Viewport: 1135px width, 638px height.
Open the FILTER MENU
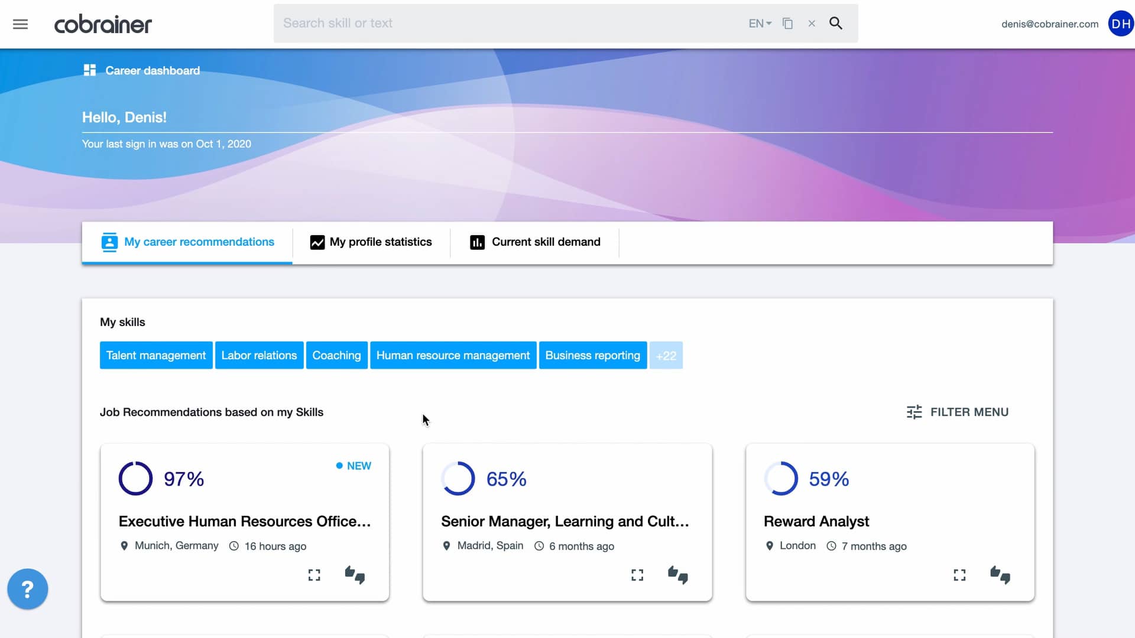(958, 412)
